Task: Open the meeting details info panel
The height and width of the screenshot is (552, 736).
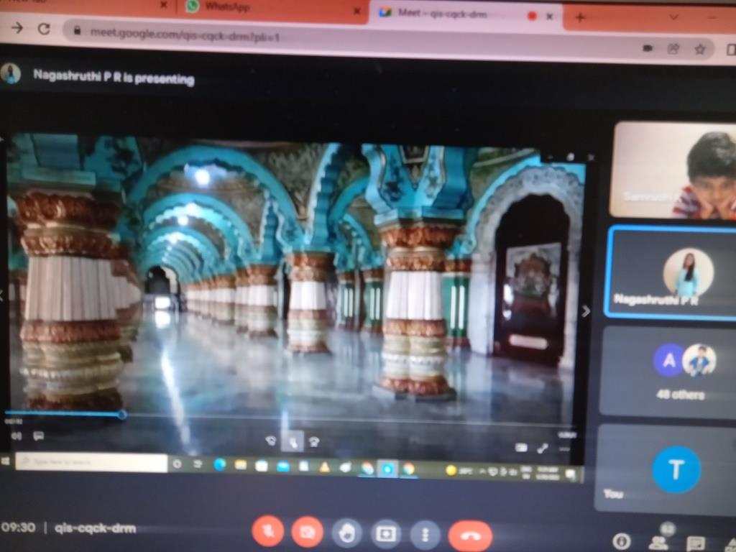Action: (x=622, y=542)
